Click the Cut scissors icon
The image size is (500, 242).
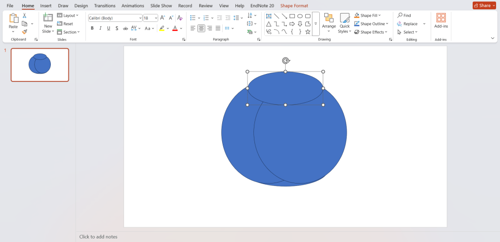[x=24, y=16]
